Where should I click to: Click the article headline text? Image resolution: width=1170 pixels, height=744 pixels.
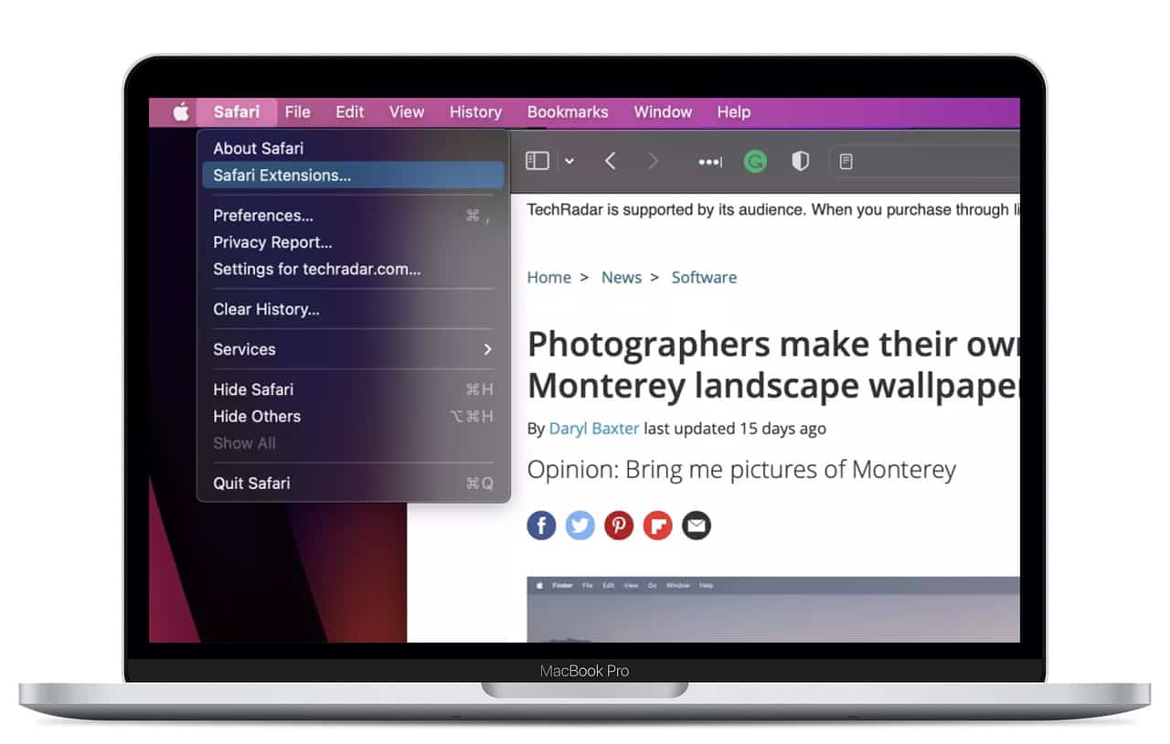coord(773,365)
